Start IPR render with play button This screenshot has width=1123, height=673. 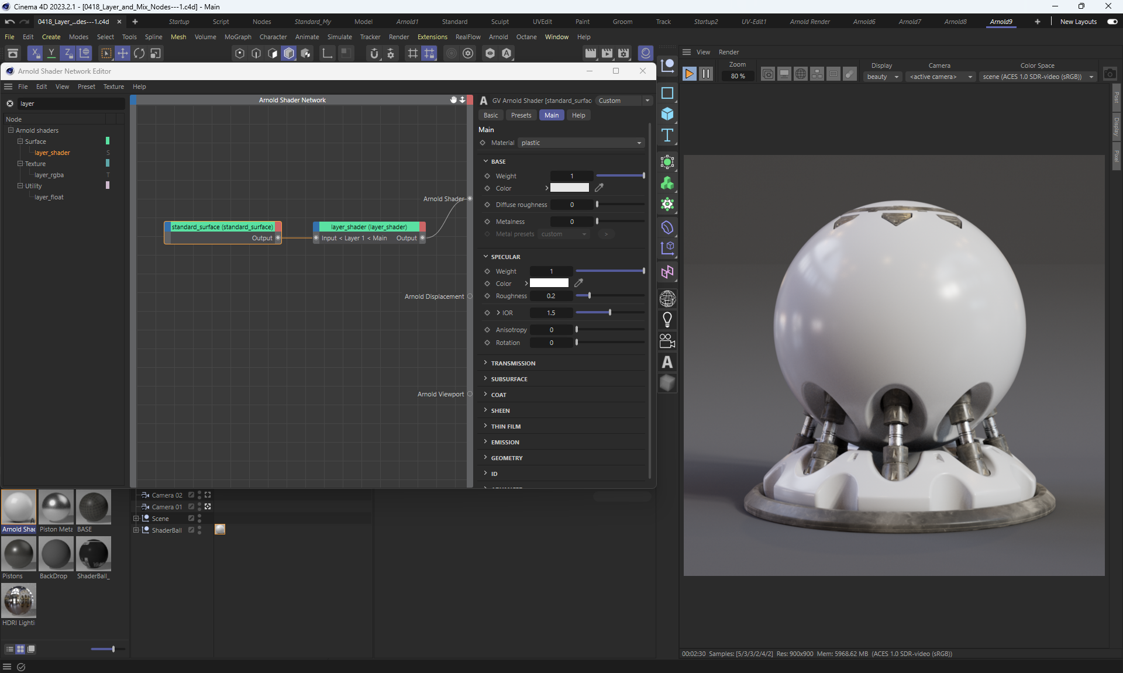click(689, 74)
